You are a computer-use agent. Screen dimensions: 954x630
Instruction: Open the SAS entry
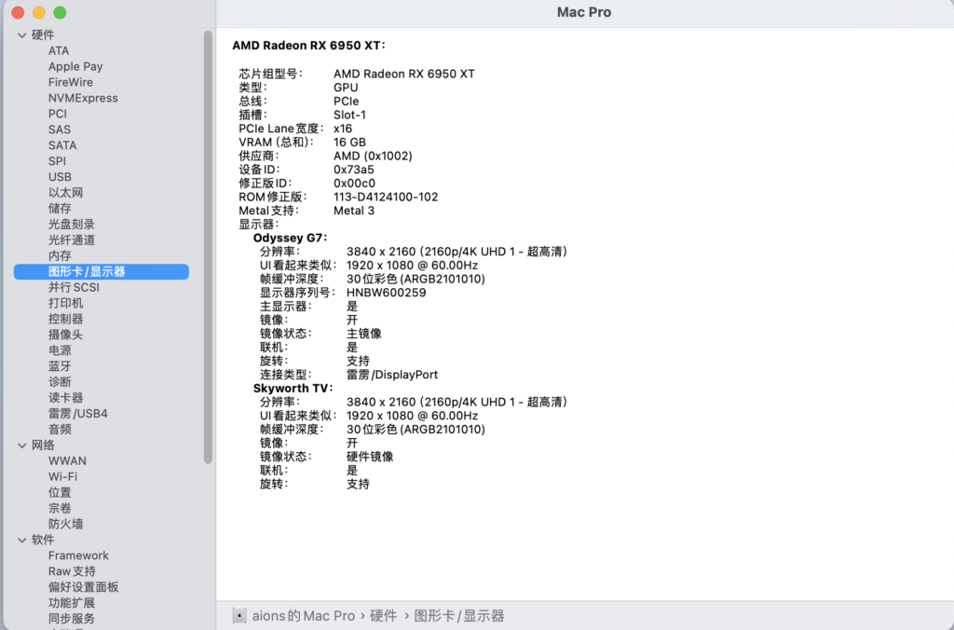coord(60,130)
